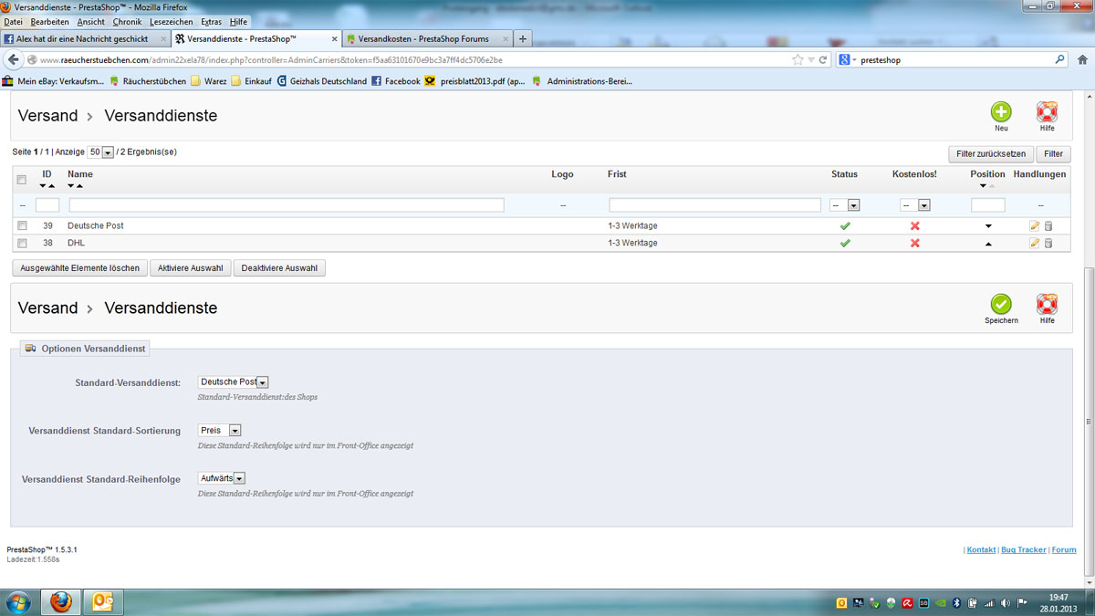1095x616 pixels.
Task: Open Anzeige results-per-page dropdown
Action: click(x=100, y=152)
